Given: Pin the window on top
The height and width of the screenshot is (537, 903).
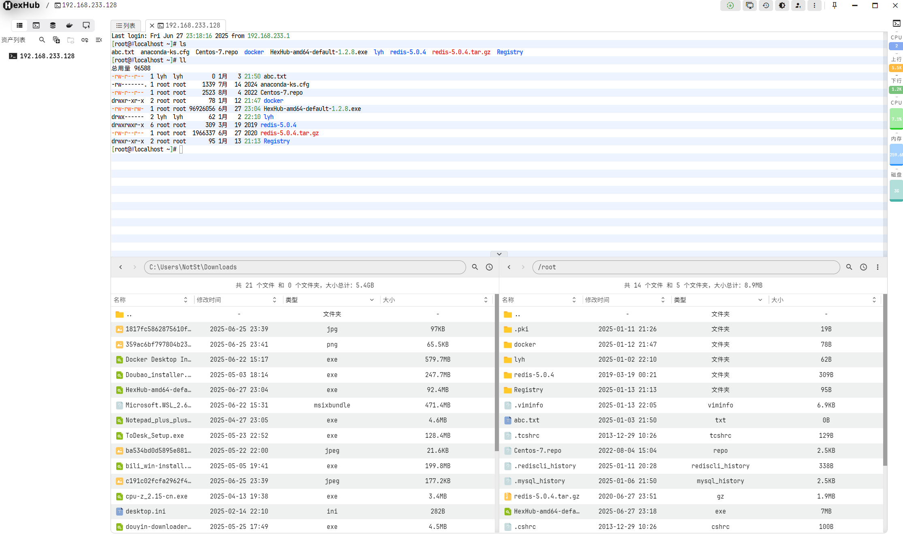Looking at the screenshot, I should coord(835,5).
